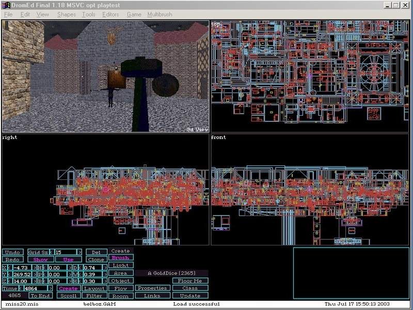Click the X field showing -4.73

coord(22,268)
